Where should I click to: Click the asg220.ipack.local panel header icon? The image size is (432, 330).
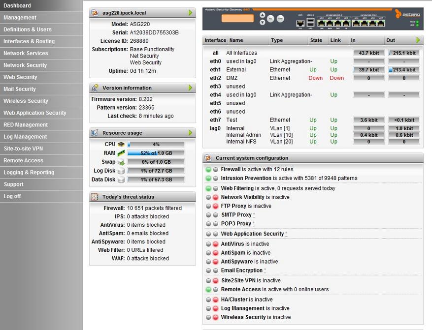coord(95,13)
